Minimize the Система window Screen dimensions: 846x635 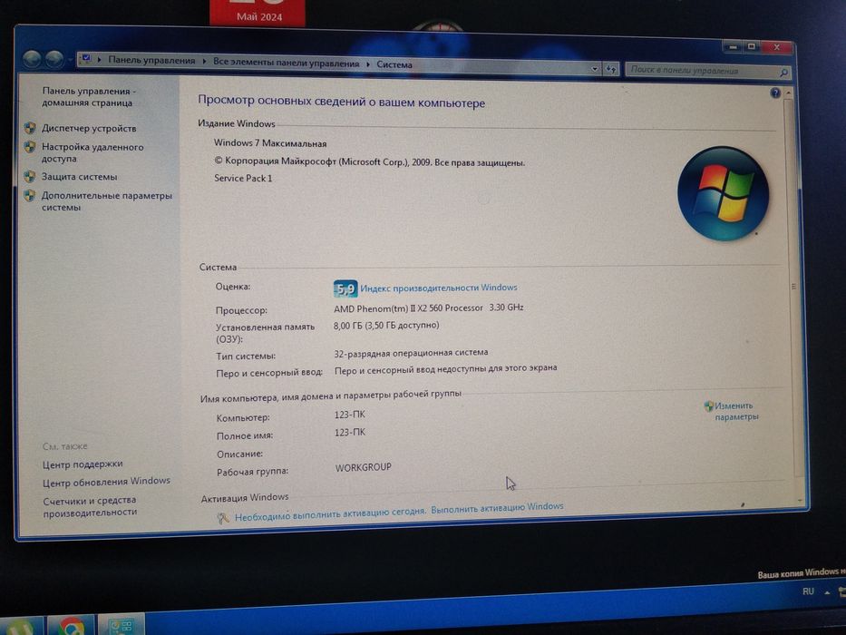(733, 46)
